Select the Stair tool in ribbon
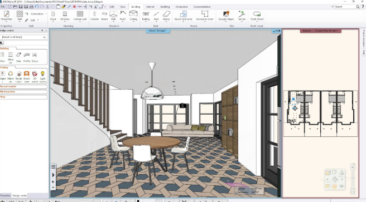 click(x=156, y=16)
